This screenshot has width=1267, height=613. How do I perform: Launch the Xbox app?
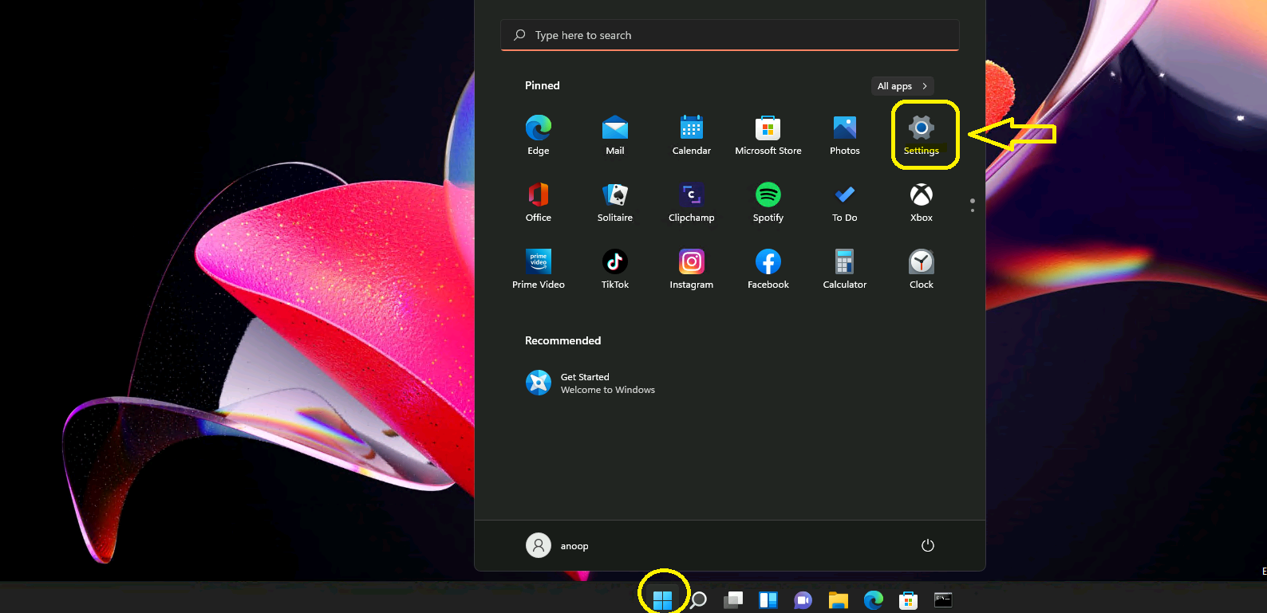coord(922,202)
